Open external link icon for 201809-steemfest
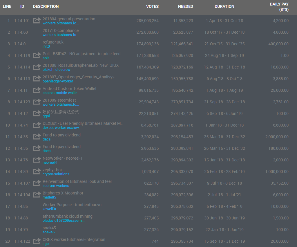297x247 pixels. tap(37, 102)
